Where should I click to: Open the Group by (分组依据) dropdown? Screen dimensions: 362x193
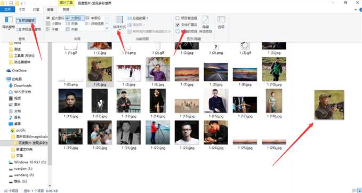138,18
